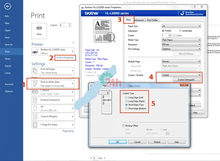Adjust the Copies spinner in Brother Basic tab

[170, 35]
